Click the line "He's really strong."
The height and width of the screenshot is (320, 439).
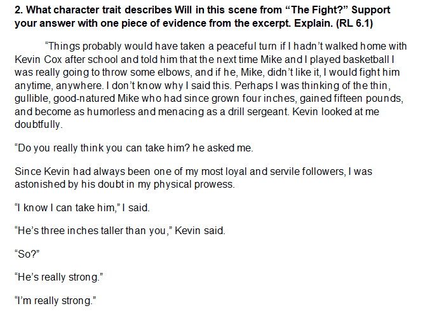[x=59, y=277]
